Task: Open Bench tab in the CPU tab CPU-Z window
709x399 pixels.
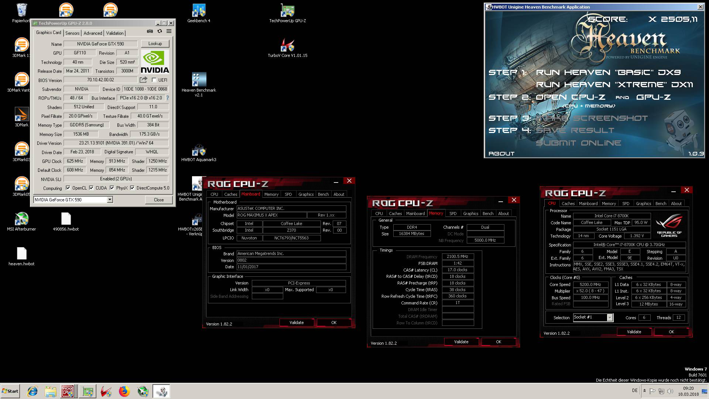Action: click(661, 204)
